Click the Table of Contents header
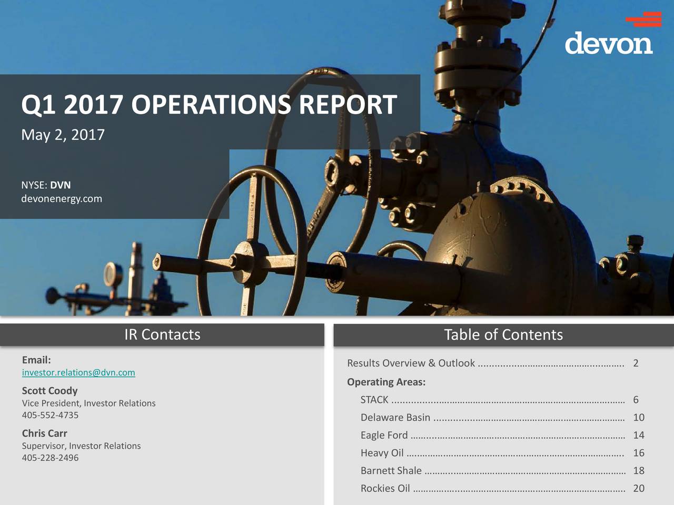 (x=503, y=335)
